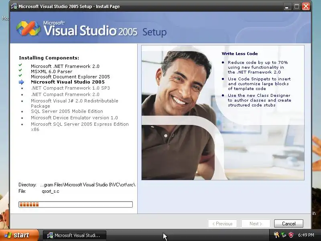The width and height of the screenshot is (321, 241).
Task: Click blue arrow beside Microsoft Visual Studio 2005
Action: point(21,82)
